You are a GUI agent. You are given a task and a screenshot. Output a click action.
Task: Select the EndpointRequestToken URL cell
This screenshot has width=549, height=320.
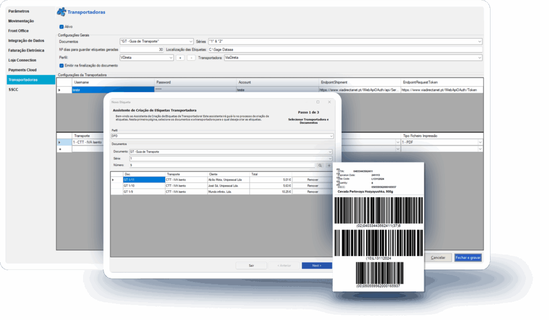pyautogui.click(x=442, y=90)
